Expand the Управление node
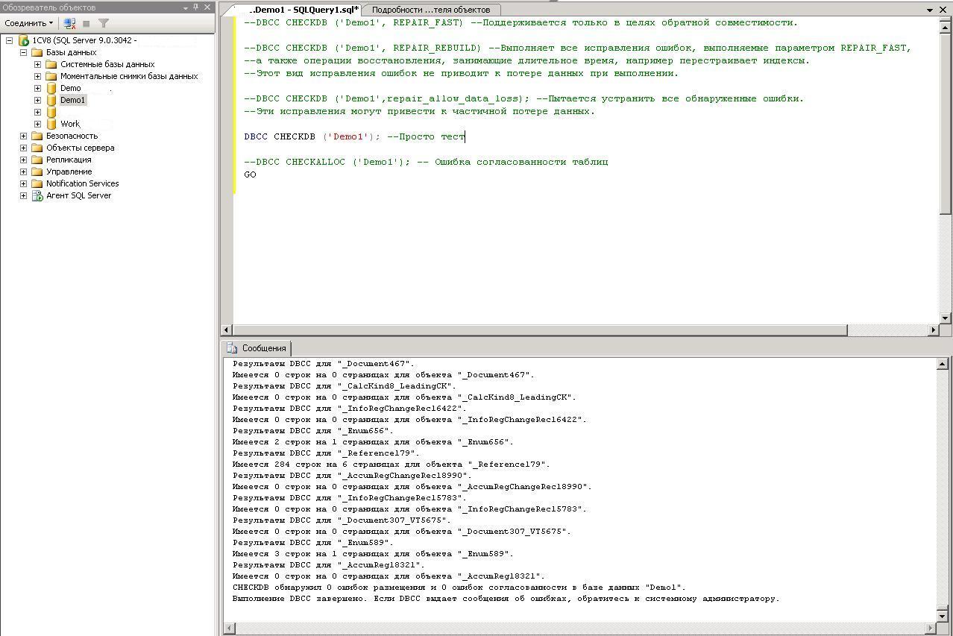This screenshot has width=953, height=636. (24, 171)
